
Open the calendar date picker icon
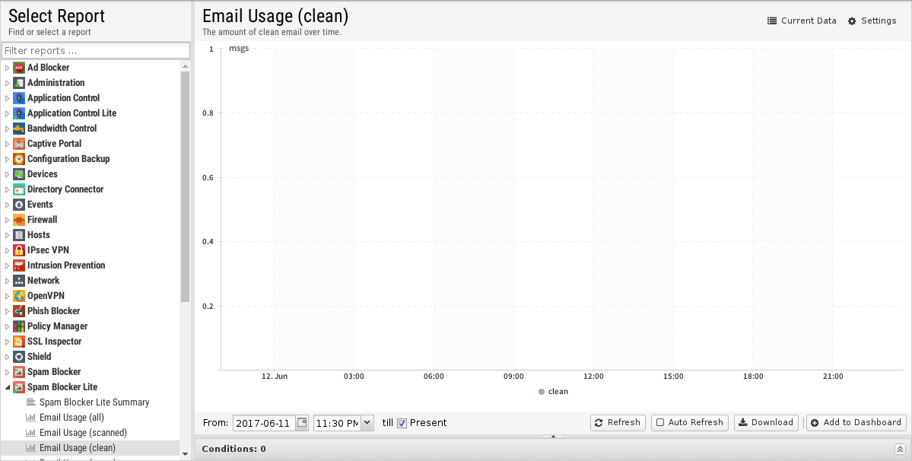pos(302,423)
